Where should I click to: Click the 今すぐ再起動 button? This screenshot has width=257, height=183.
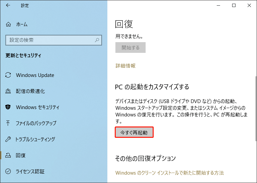[134, 132]
